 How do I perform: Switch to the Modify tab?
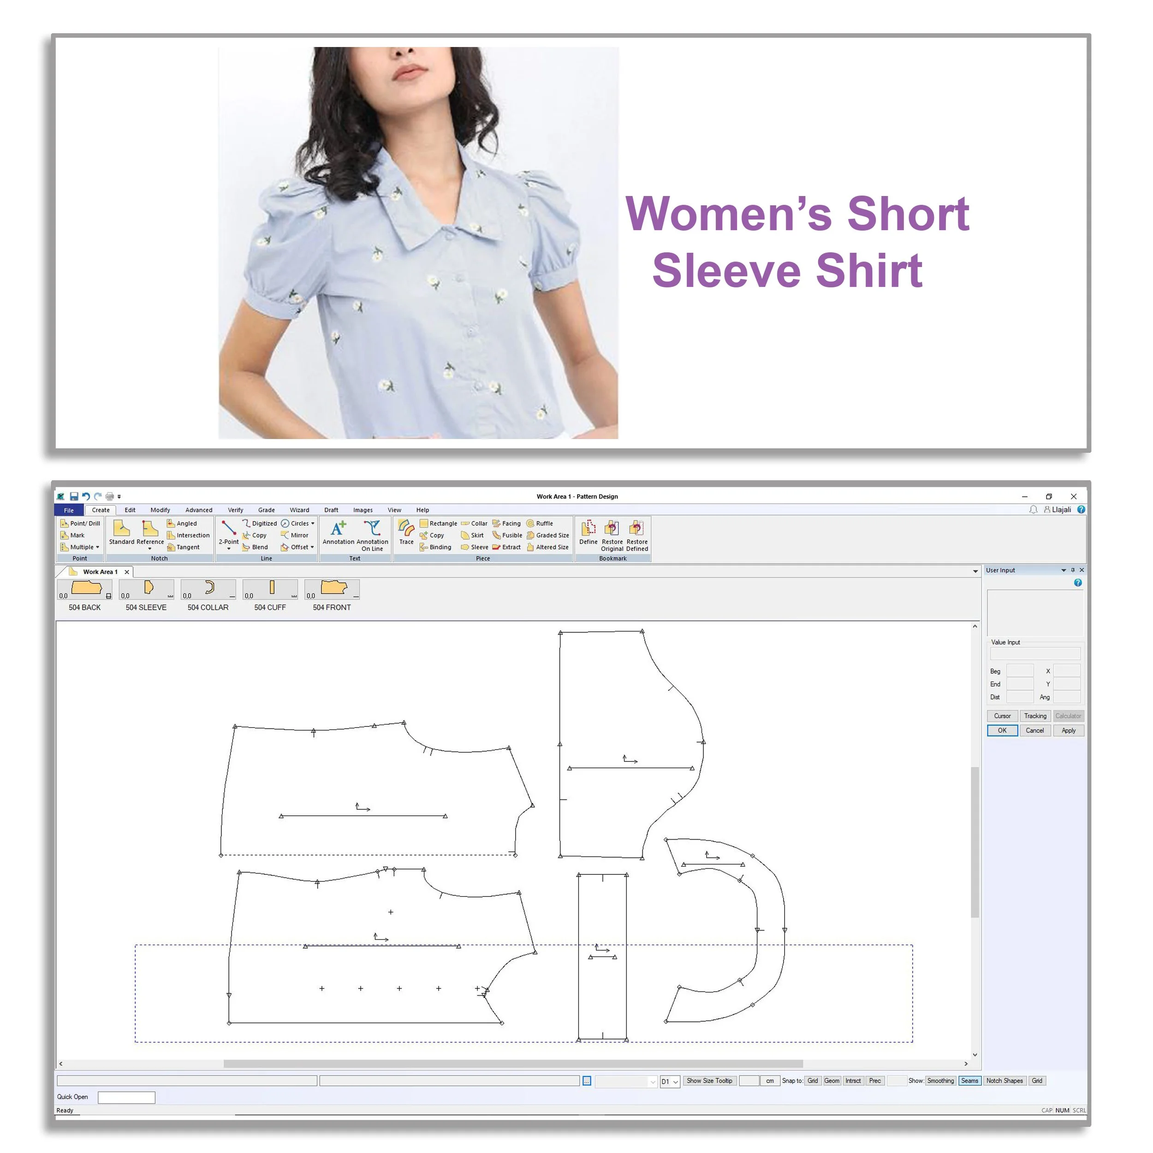coord(160,510)
